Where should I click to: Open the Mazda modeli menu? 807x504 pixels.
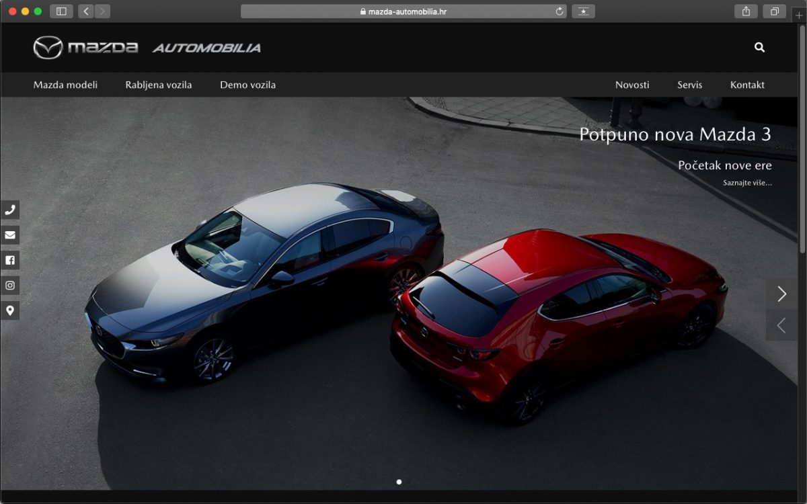tap(65, 85)
